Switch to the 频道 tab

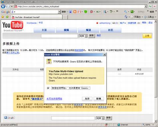(x=88, y=30)
